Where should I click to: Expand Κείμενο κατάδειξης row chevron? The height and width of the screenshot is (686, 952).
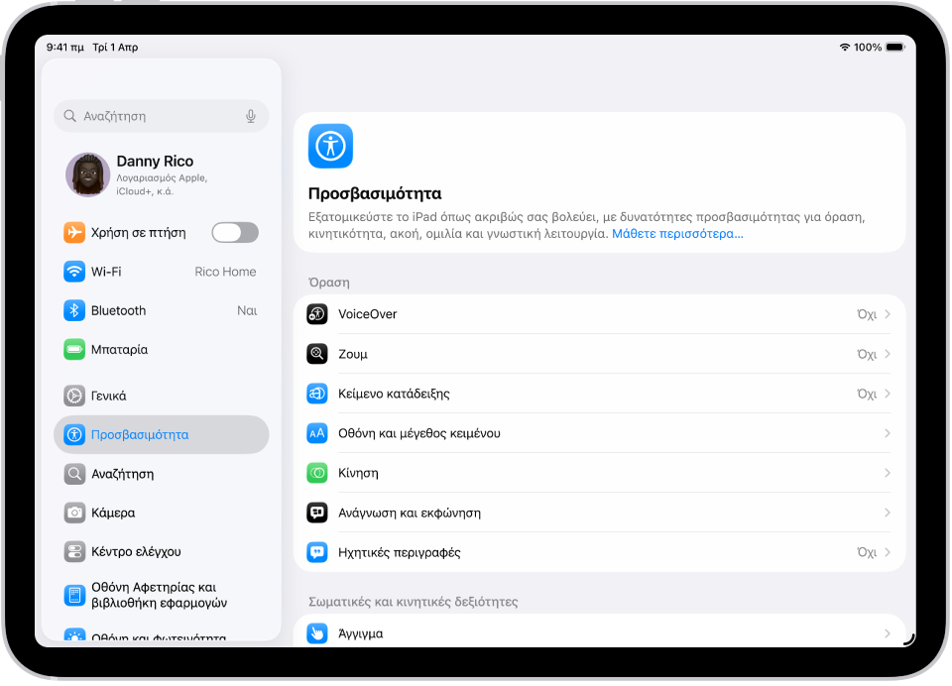(887, 394)
